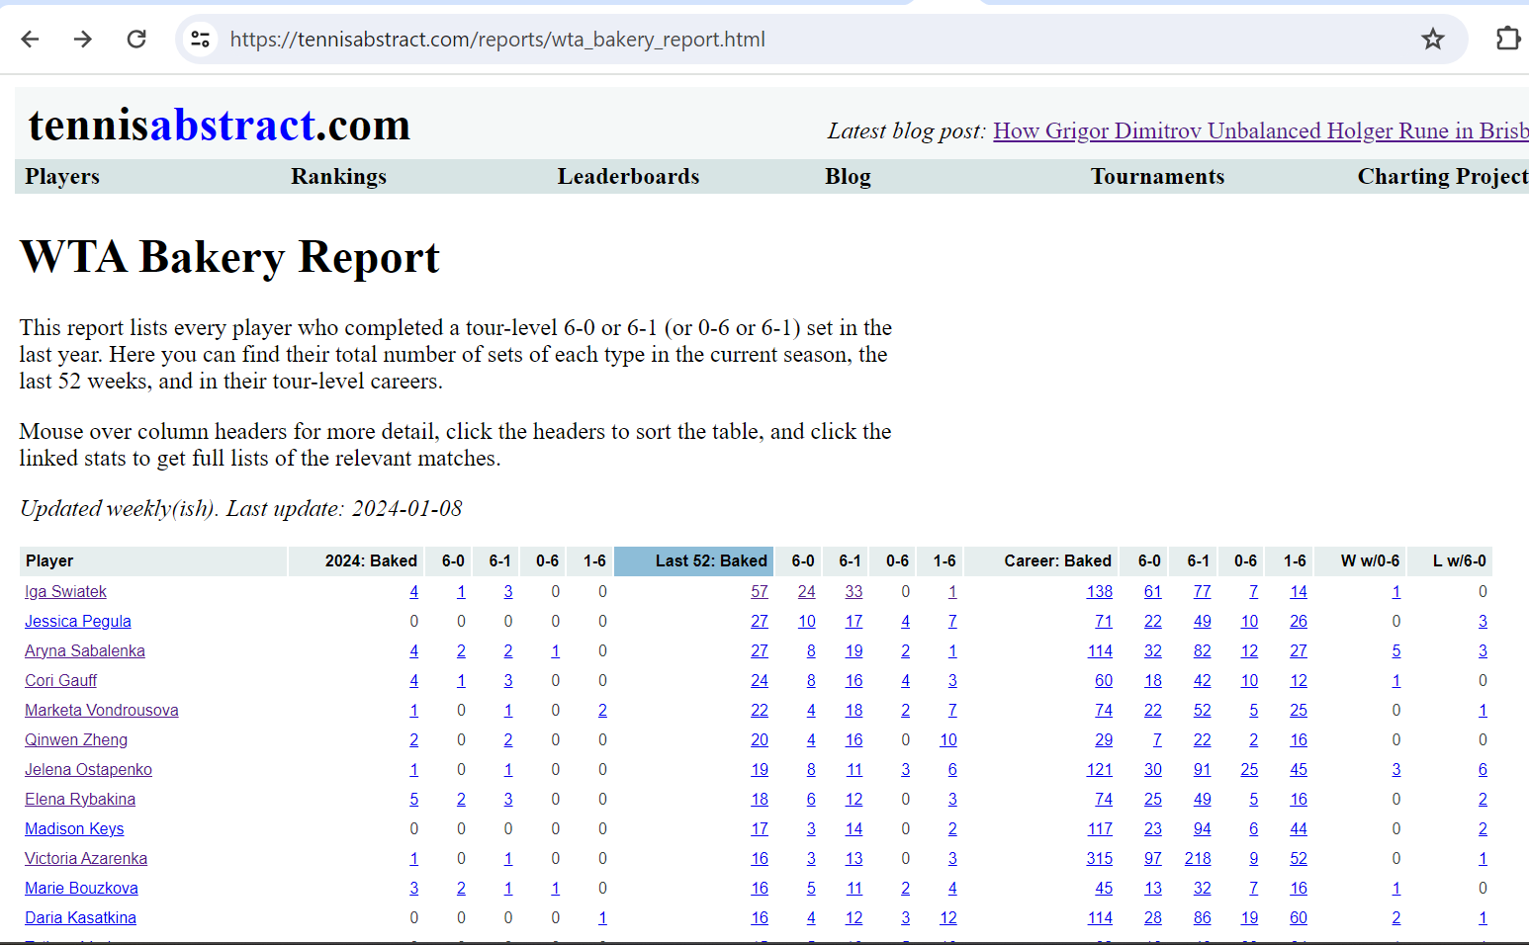This screenshot has height=945, width=1529.
Task: Sort table by Last 52: Baked header
Action: (x=710, y=561)
